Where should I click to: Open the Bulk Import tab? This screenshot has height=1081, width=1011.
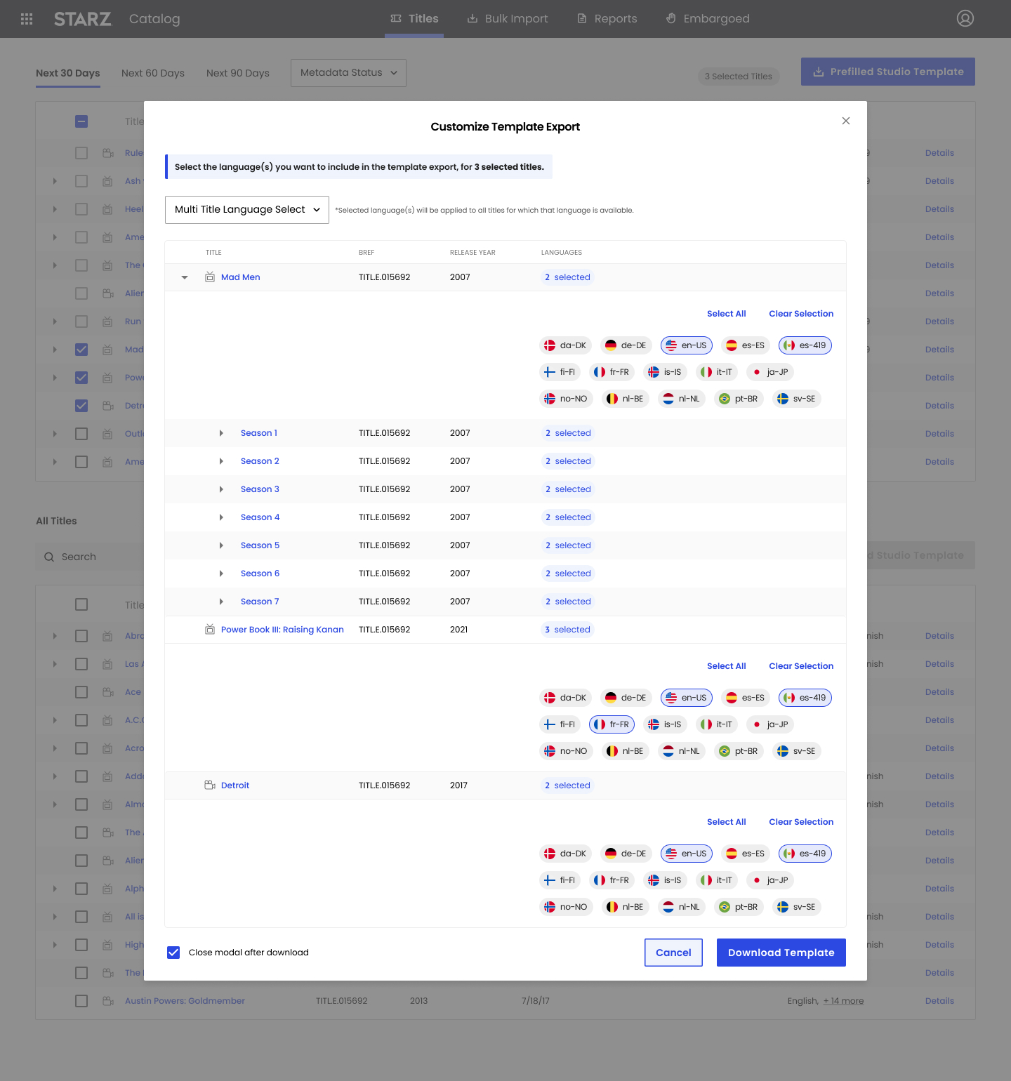pos(508,19)
